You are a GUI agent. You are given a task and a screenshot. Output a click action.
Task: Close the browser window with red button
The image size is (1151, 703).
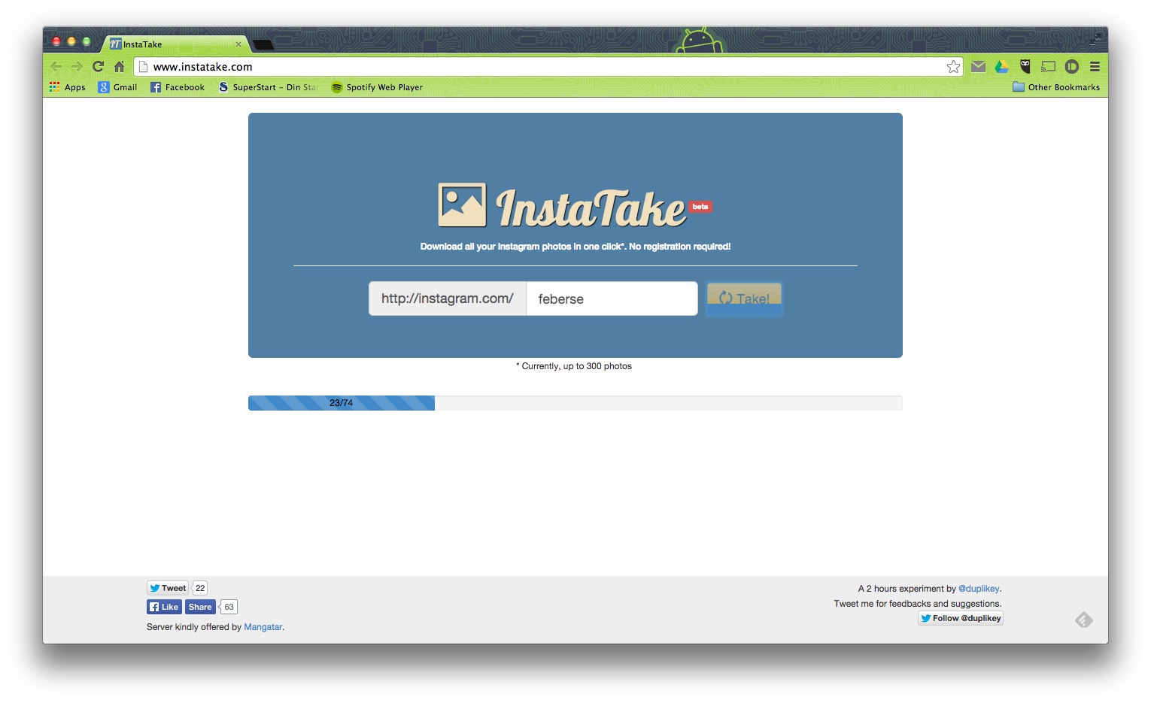click(x=56, y=41)
